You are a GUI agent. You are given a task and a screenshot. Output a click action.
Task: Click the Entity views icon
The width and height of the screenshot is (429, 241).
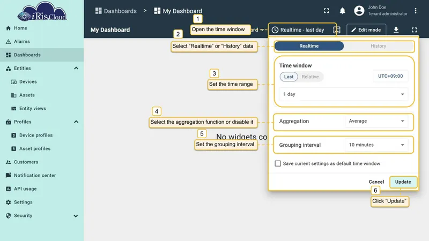click(x=14, y=109)
